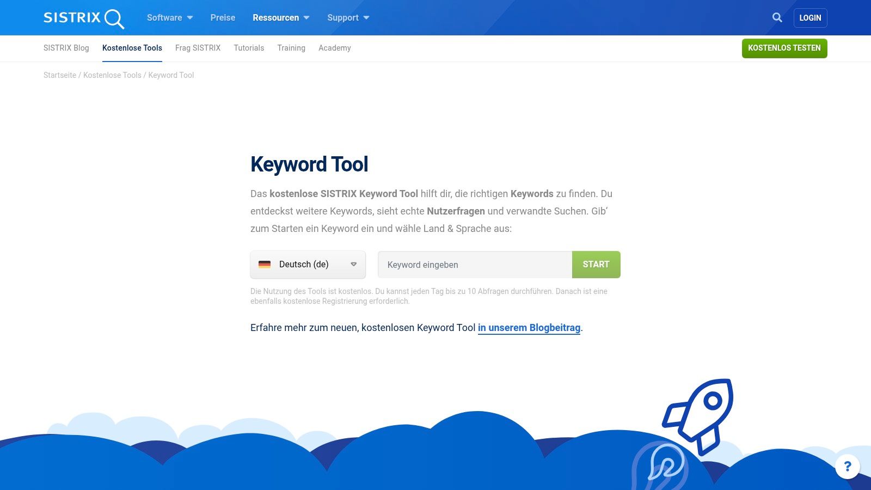Open the help question mark bubble
Viewport: 871px width, 490px height.
(x=847, y=466)
